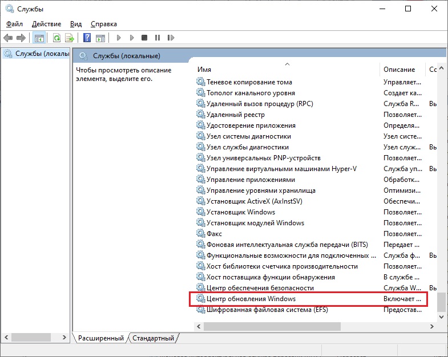Viewport: 448px width, 357px height.
Task: Sort by the Имя column header
Action: (287, 70)
